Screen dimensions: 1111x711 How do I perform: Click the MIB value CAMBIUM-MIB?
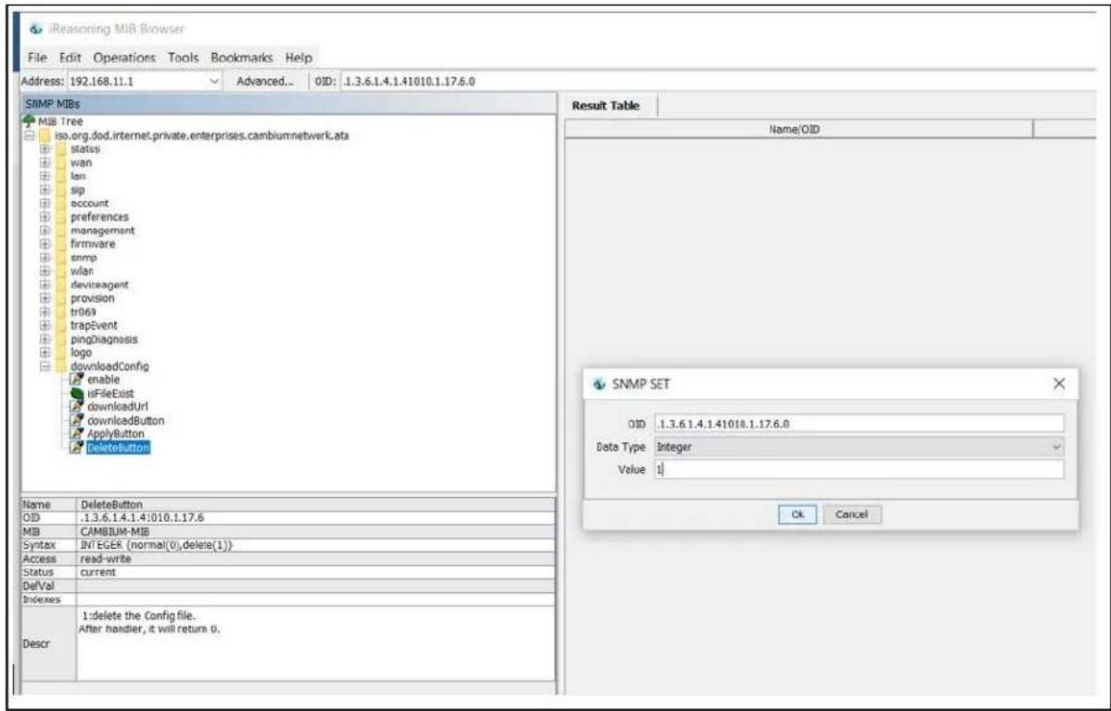click(x=115, y=531)
